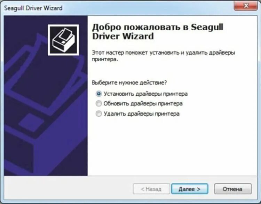Viewport: 261px width, 204px height.
Task: Click the small square panel on banner printer
Action: (x=31, y=123)
